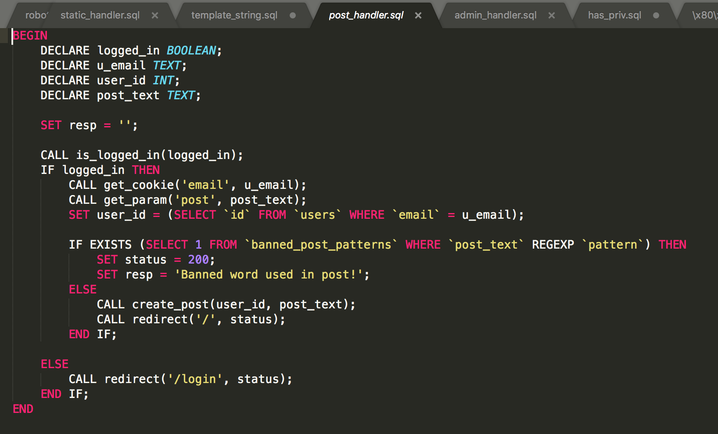Select the admin_handler.sql tab
This screenshot has width=718, height=434.
coord(495,15)
